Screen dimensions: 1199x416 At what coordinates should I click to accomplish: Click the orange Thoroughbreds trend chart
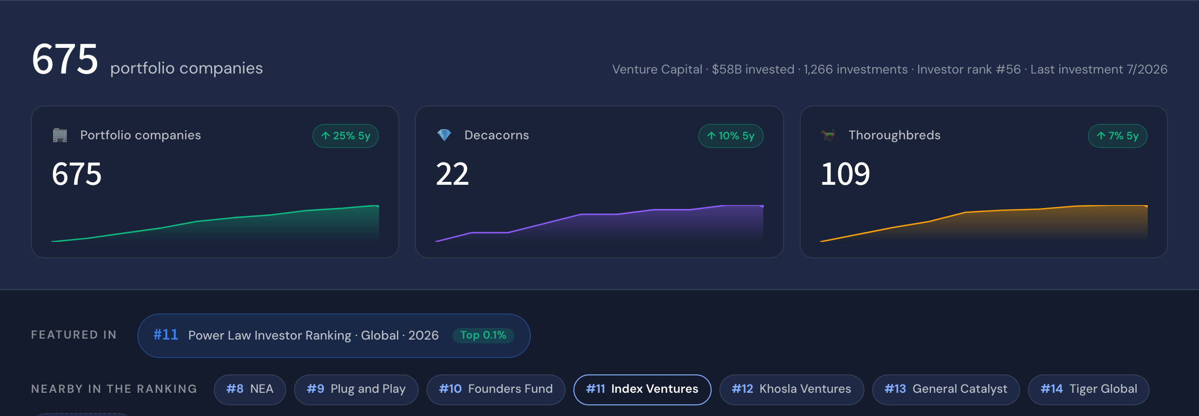coord(984,223)
